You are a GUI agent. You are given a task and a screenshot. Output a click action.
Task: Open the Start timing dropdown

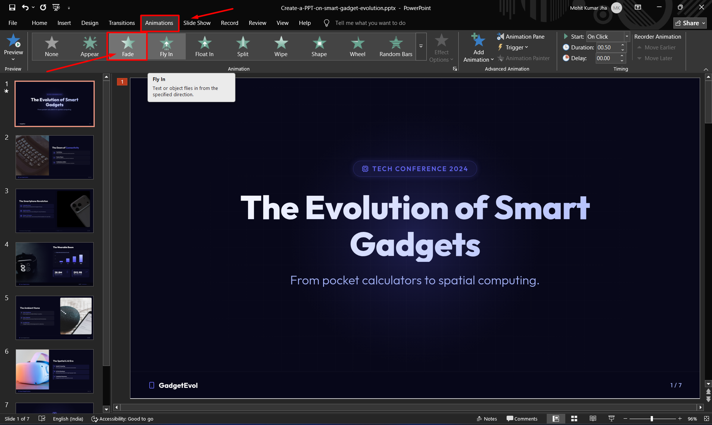click(627, 36)
